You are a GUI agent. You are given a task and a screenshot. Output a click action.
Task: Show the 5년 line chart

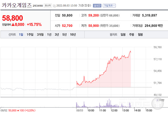[x=64, y=34]
